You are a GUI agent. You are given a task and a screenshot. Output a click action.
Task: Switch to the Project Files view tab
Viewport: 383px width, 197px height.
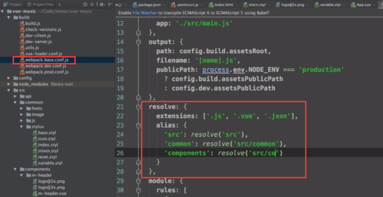(40, 4)
